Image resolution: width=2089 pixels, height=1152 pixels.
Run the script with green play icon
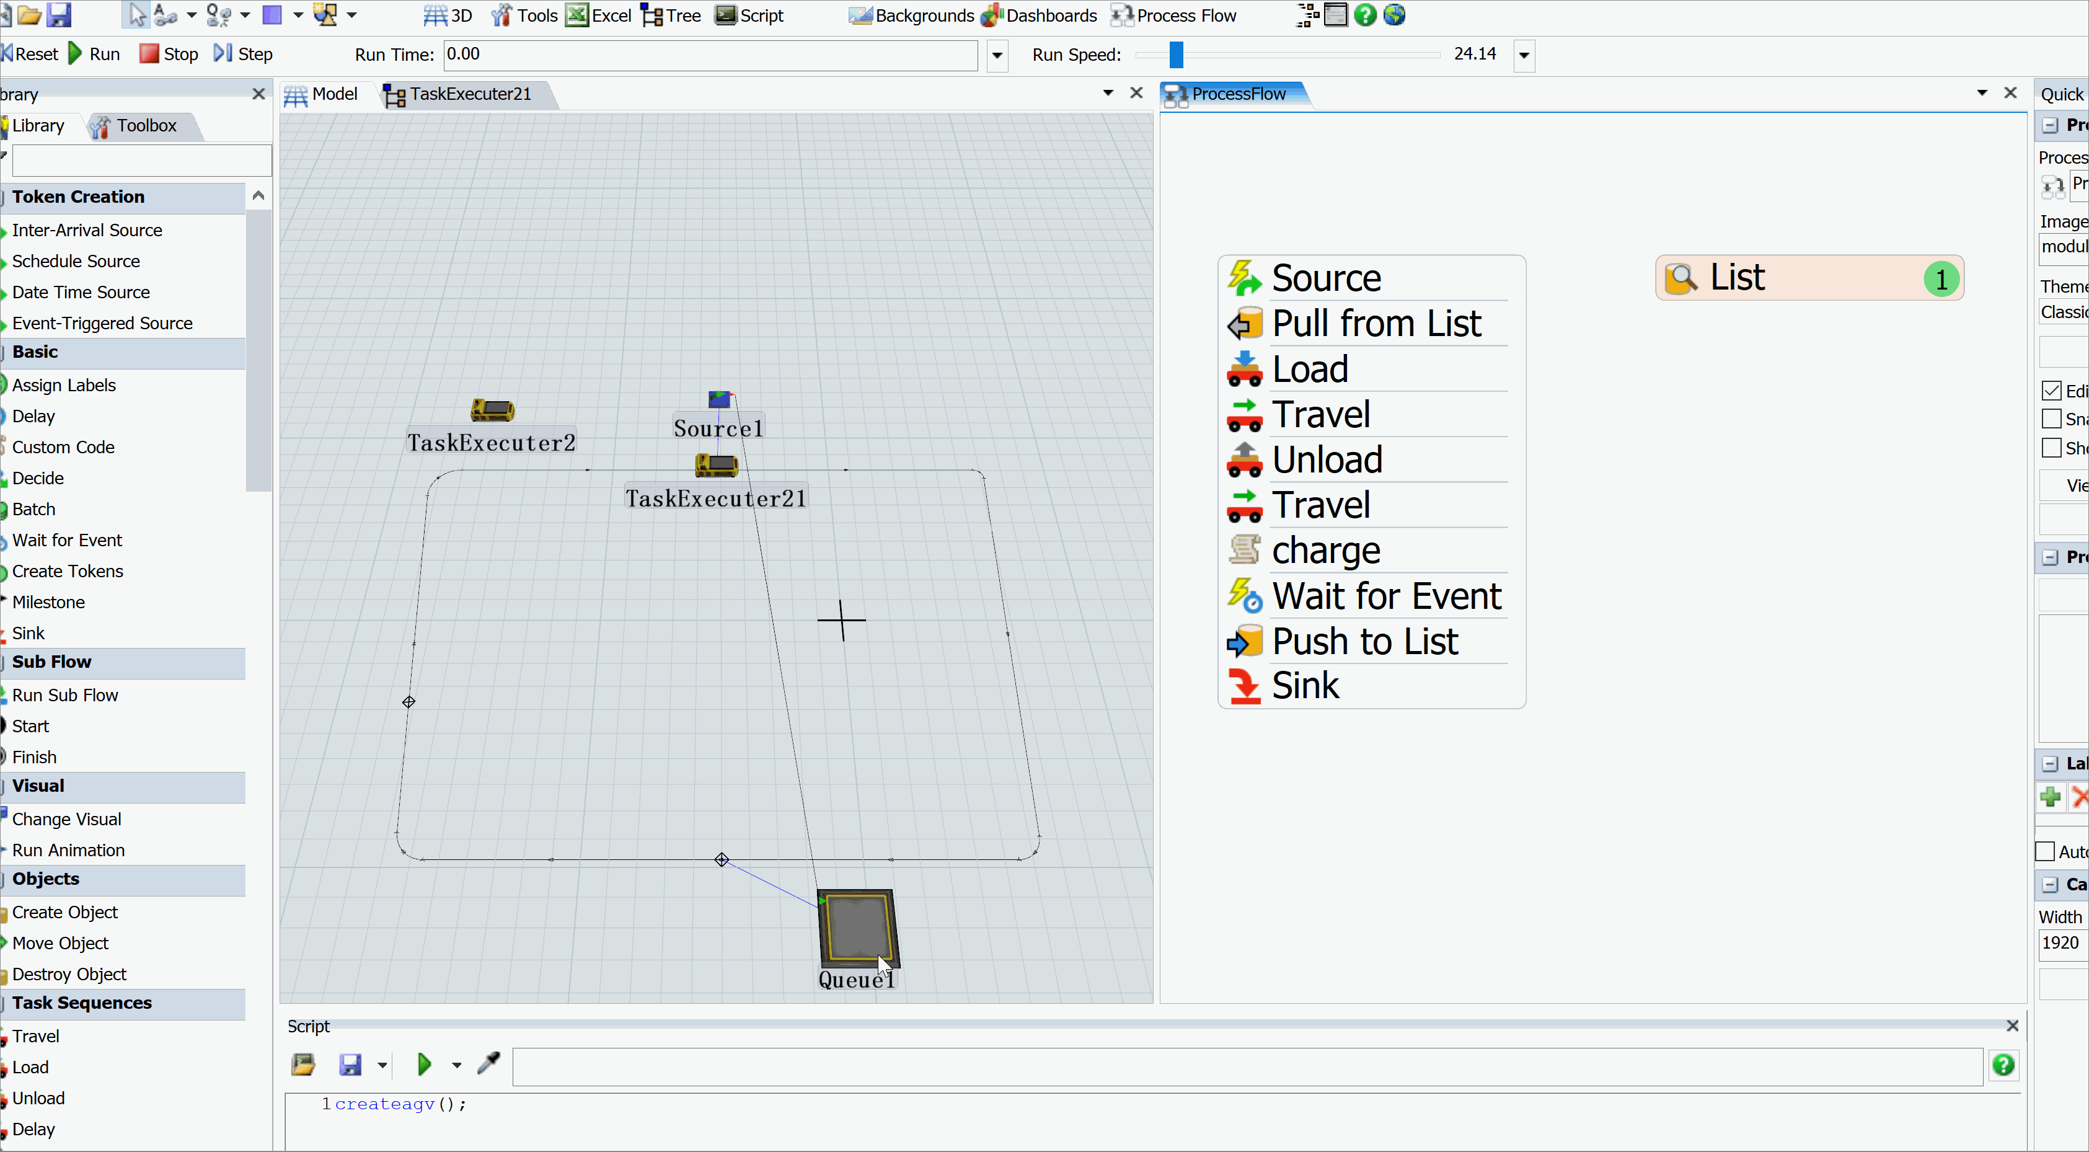[423, 1065]
